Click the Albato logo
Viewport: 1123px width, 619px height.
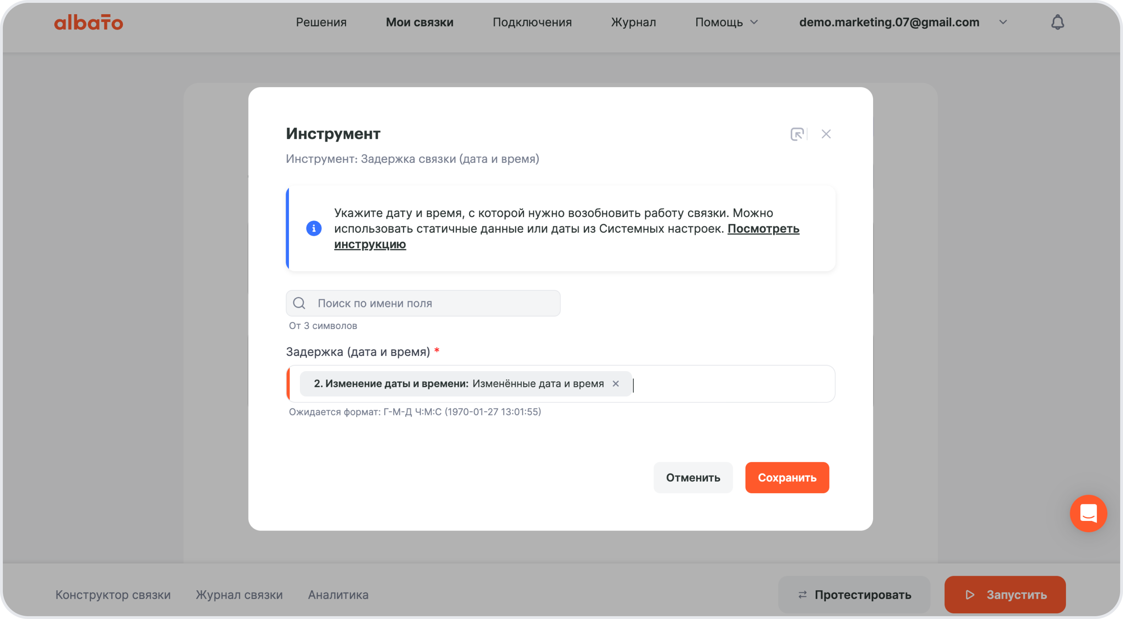pos(89,22)
